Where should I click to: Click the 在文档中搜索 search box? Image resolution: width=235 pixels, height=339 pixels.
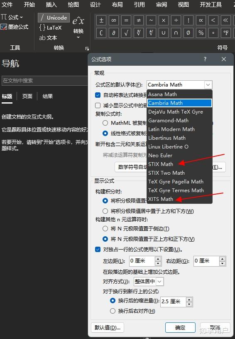coord(44,81)
